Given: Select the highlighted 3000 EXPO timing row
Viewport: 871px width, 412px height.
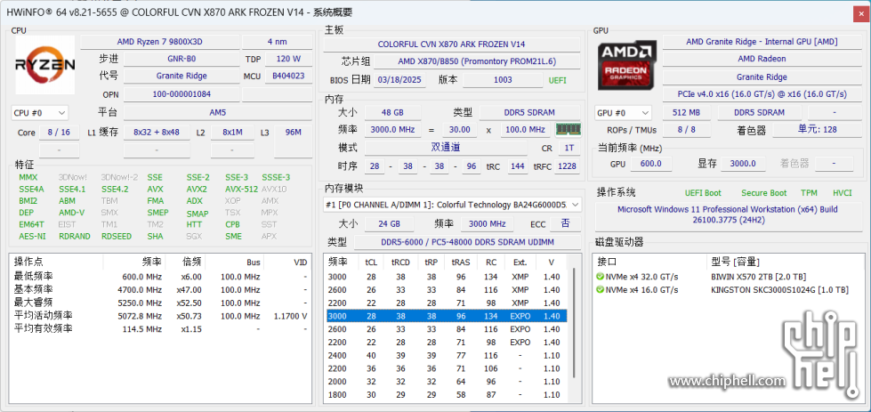Looking at the screenshot, I should tap(446, 316).
